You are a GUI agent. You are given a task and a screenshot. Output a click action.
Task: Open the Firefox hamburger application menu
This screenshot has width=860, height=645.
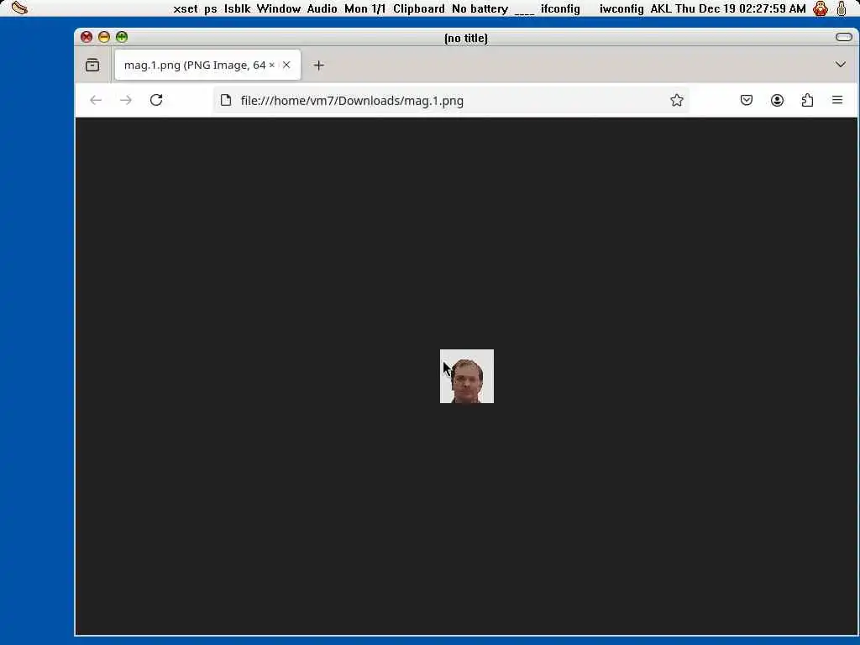tap(837, 100)
